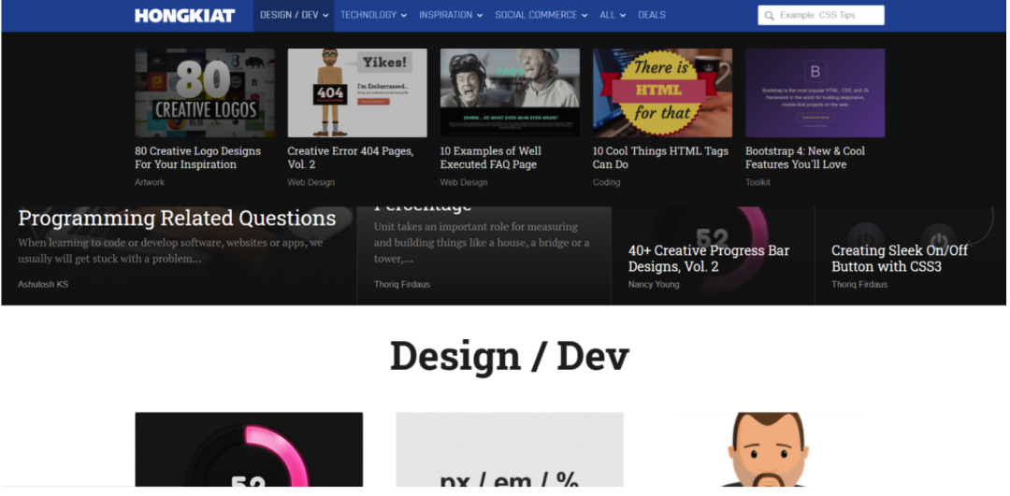Focus the 'Example: CSS Tips' search field

tap(821, 16)
